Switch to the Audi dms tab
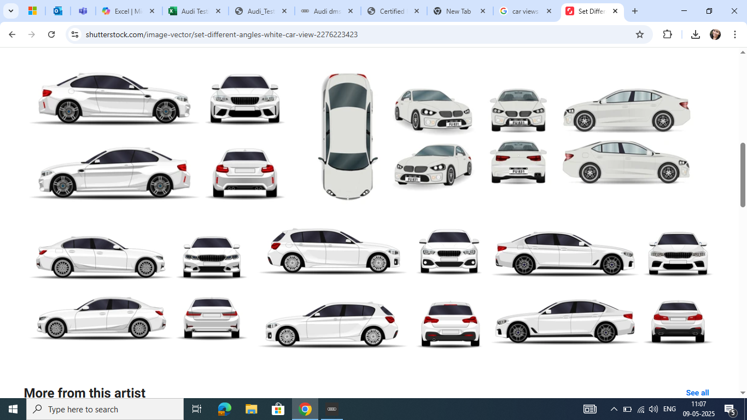The width and height of the screenshot is (747, 420). (x=327, y=11)
